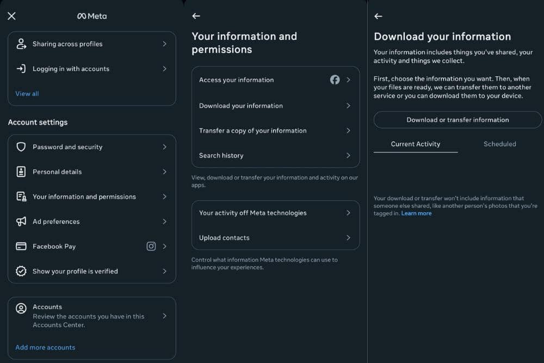Select the Current Activity tab
The height and width of the screenshot is (363, 544).
(x=416, y=144)
